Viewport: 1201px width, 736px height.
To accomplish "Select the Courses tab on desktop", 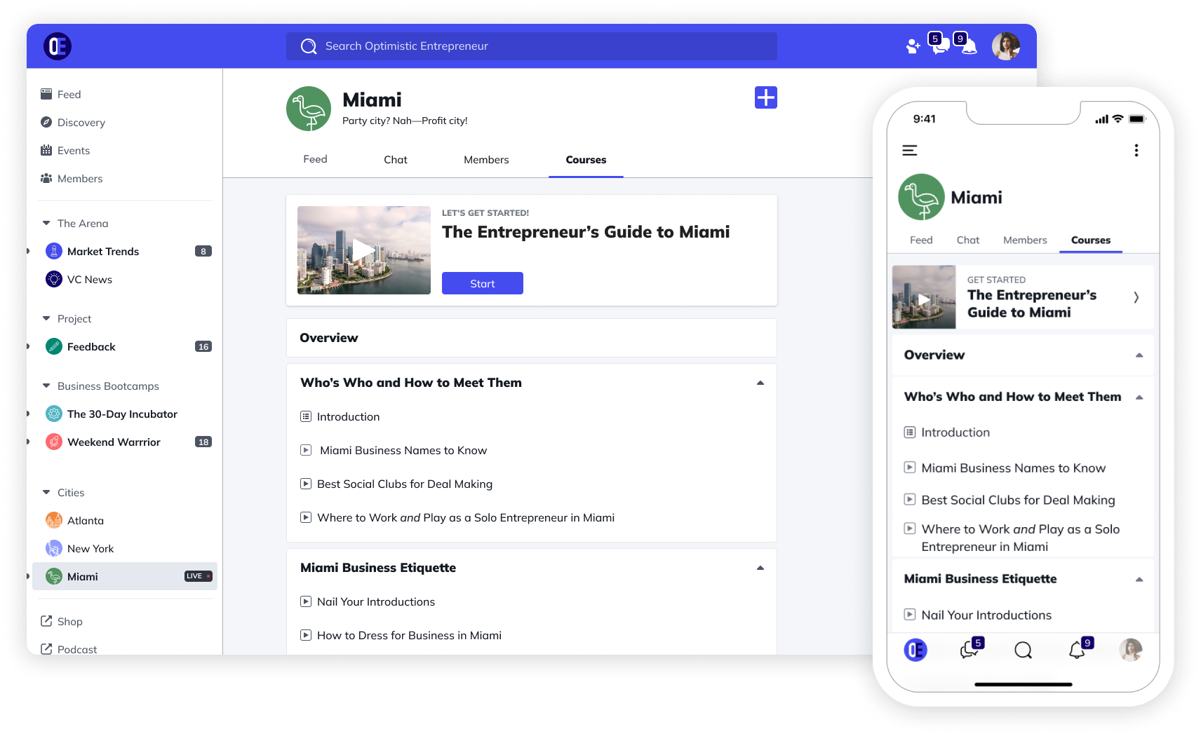I will tap(586, 160).
